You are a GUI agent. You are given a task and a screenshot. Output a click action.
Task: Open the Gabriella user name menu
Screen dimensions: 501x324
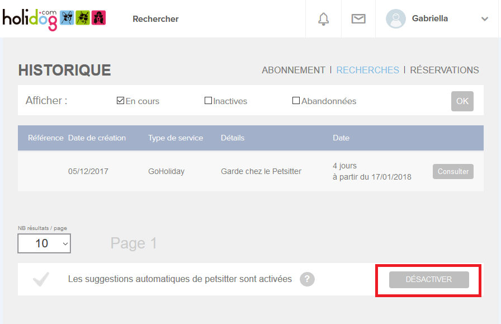point(429,18)
